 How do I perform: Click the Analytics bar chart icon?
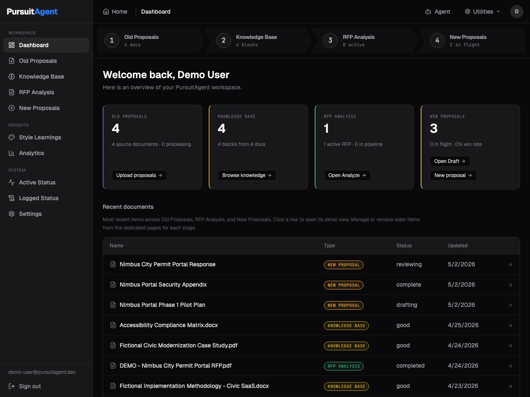coord(12,153)
